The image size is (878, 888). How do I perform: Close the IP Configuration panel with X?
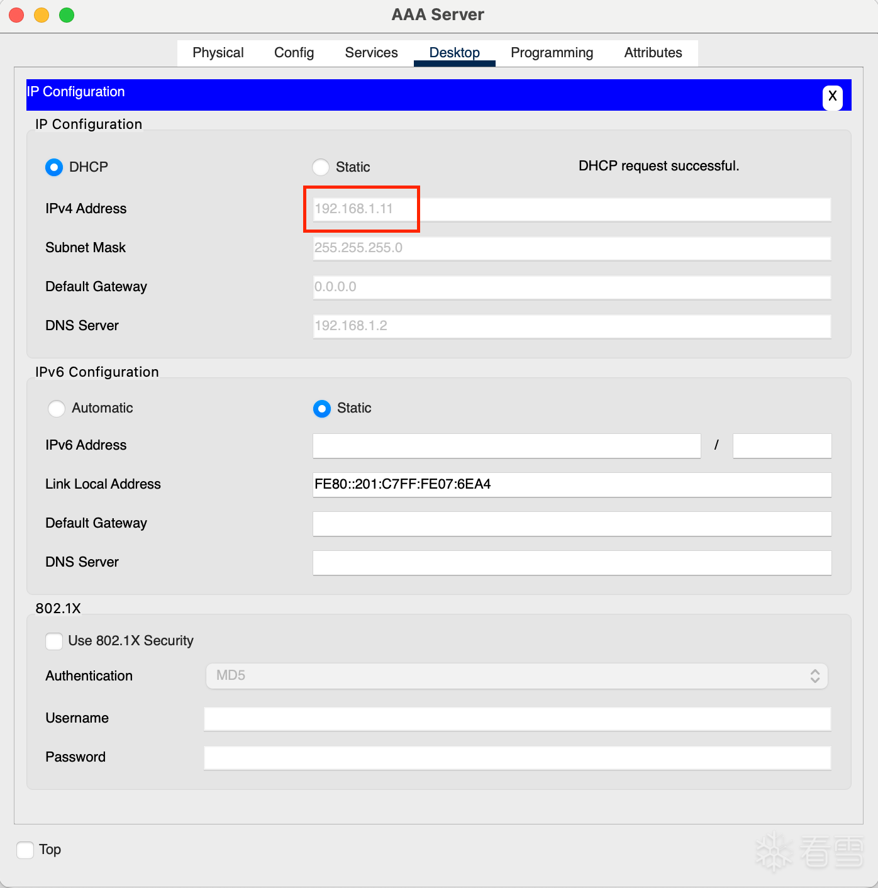(x=832, y=97)
